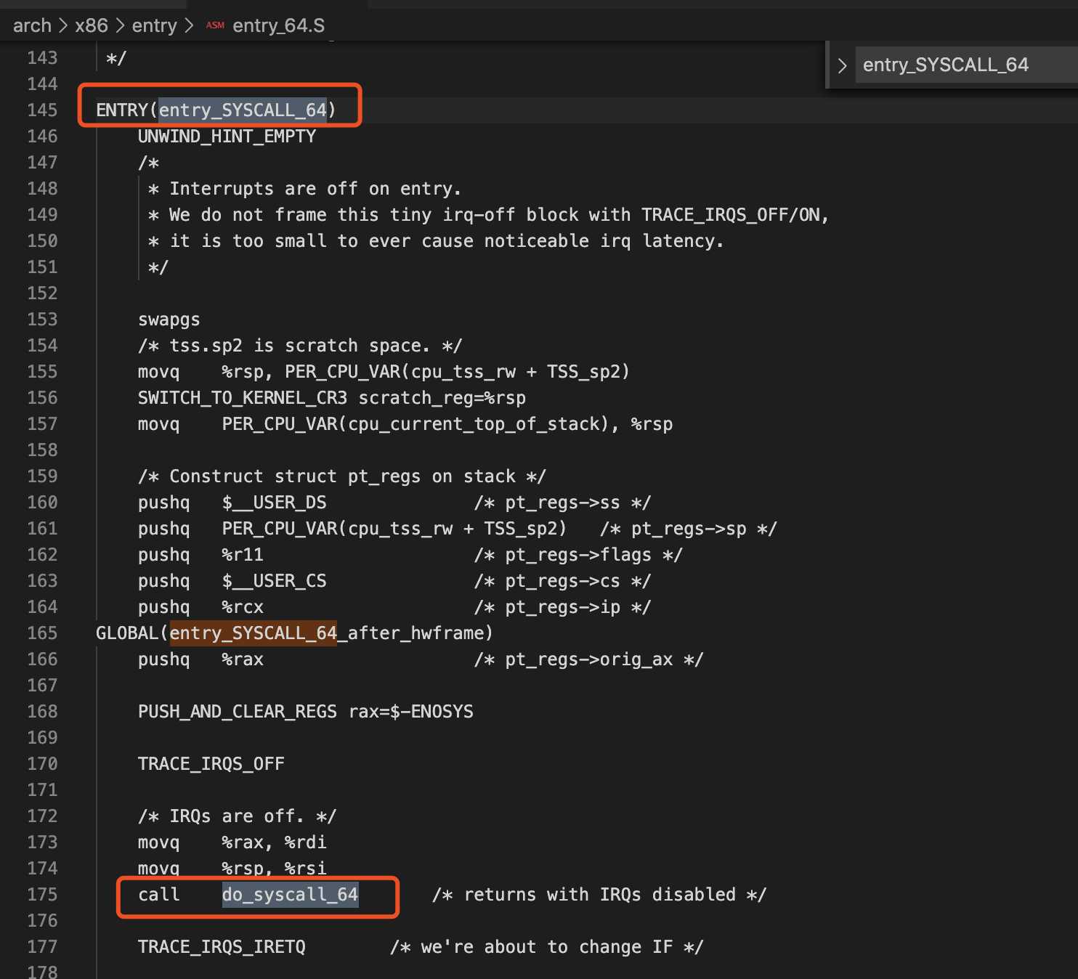Click 'Construct struct pt_regs on stack' comment
The height and width of the screenshot is (979, 1078).
coord(342,476)
